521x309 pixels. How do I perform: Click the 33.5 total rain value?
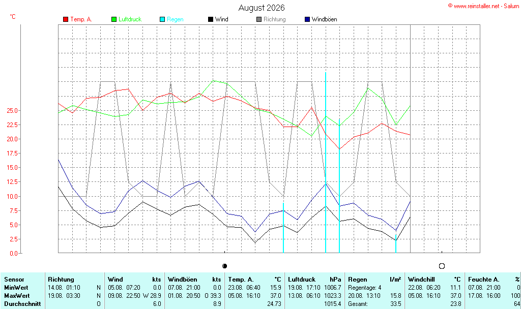coord(395,304)
